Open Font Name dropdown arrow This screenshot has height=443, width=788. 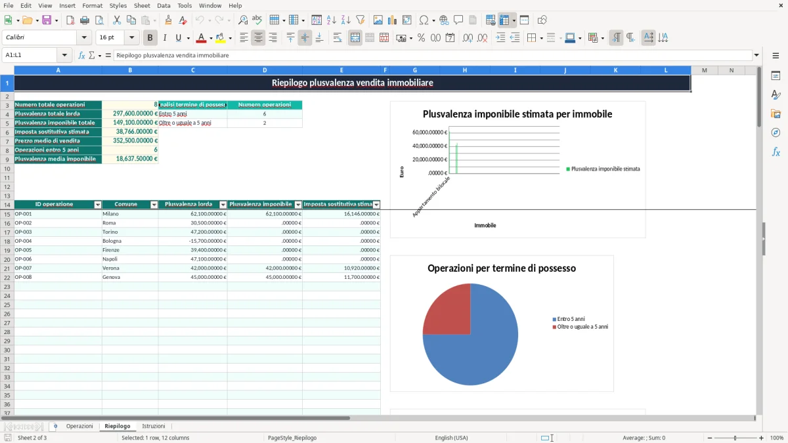click(x=84, y=38)
